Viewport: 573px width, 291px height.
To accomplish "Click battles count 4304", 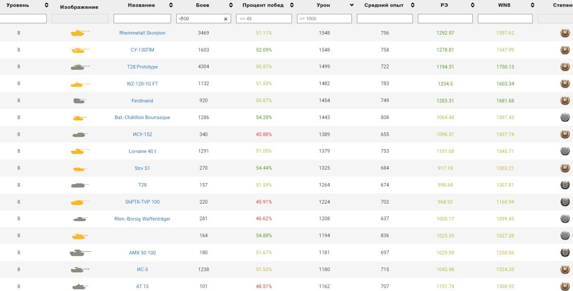I will [x=203, y=67].
